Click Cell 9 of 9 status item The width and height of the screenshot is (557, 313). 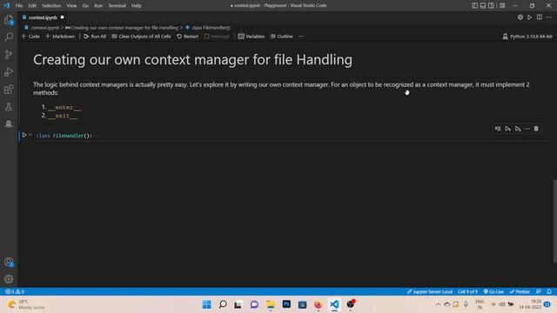click(468, 292)
